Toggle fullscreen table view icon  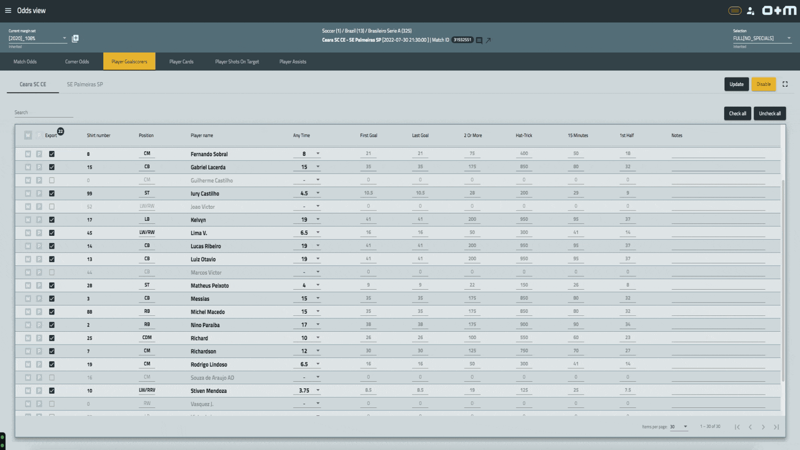(785, 84)
